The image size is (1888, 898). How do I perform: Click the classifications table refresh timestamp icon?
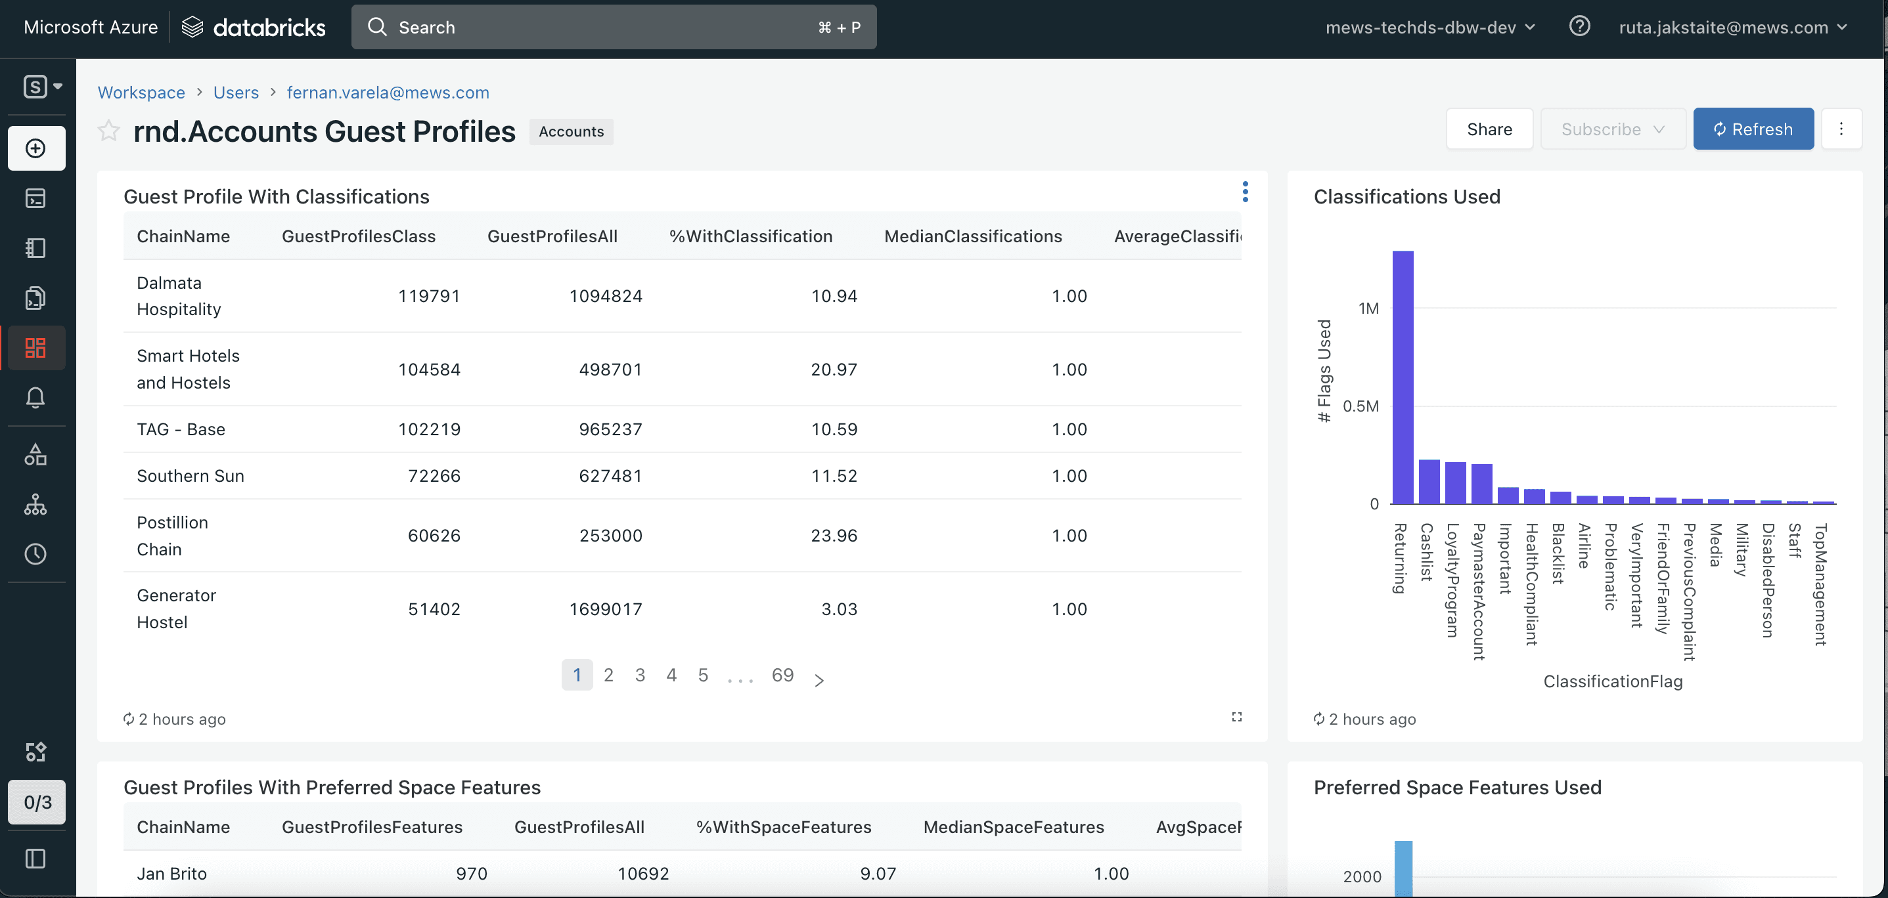129,719
